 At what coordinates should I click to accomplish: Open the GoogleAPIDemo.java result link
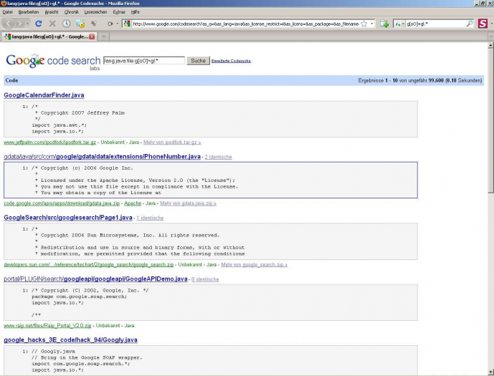(95, 279)
